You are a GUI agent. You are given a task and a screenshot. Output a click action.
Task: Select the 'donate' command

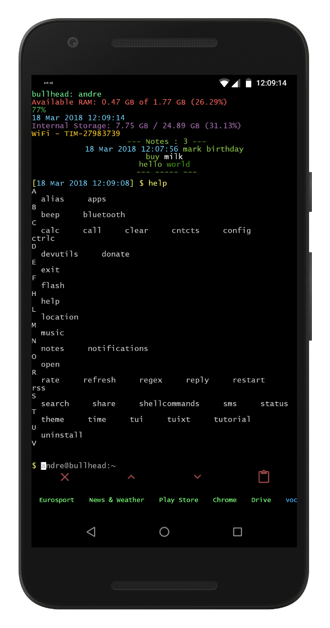[x=116, y=255]
